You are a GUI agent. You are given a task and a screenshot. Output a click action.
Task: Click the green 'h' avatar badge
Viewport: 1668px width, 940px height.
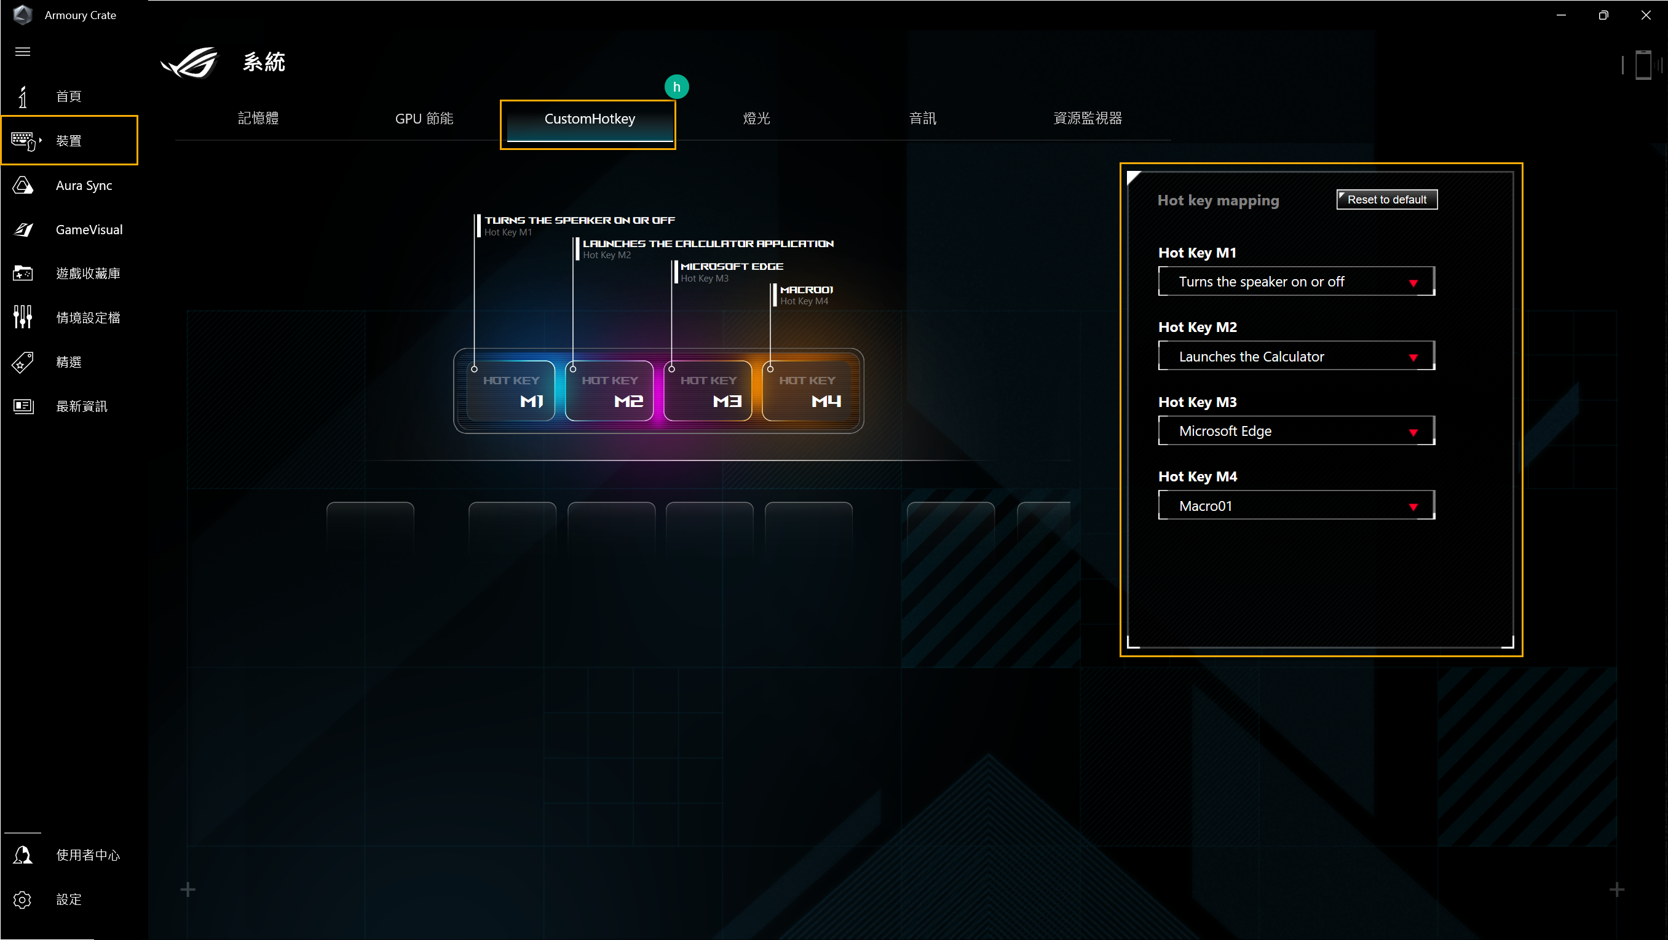676,87
